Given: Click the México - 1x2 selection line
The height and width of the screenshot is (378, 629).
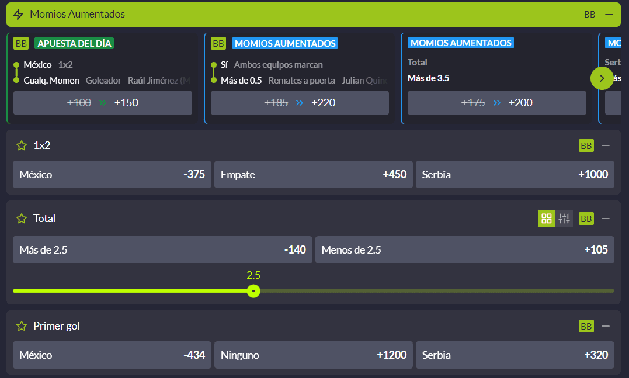Looking at the screenshot, I should click(x=48, y=65).
